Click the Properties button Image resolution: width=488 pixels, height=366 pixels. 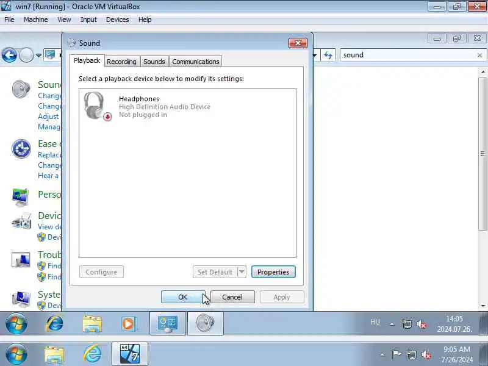273,271
